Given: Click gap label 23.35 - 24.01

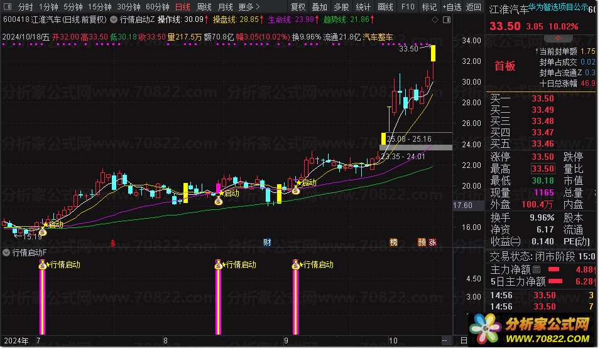Looking at the screenshot, I should (403, 157).
